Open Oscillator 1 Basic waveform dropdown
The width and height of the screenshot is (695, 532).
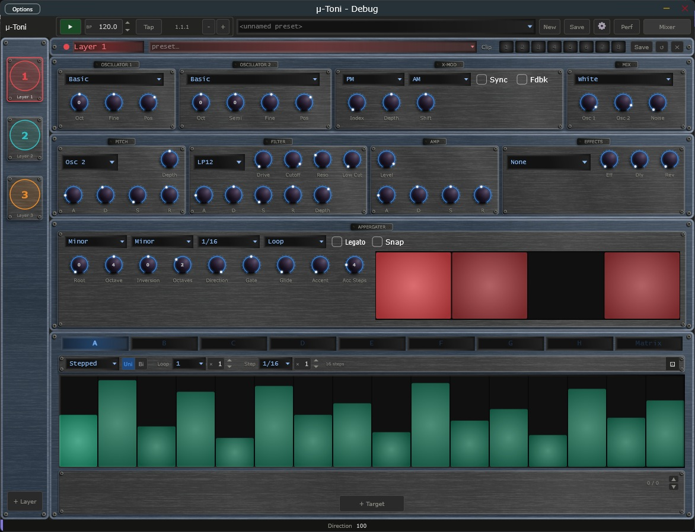pos(114,79)
